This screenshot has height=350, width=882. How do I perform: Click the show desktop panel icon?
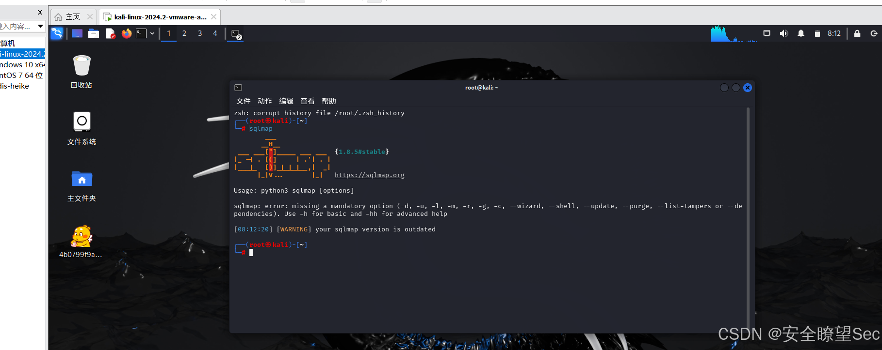(x=77, y=33)
